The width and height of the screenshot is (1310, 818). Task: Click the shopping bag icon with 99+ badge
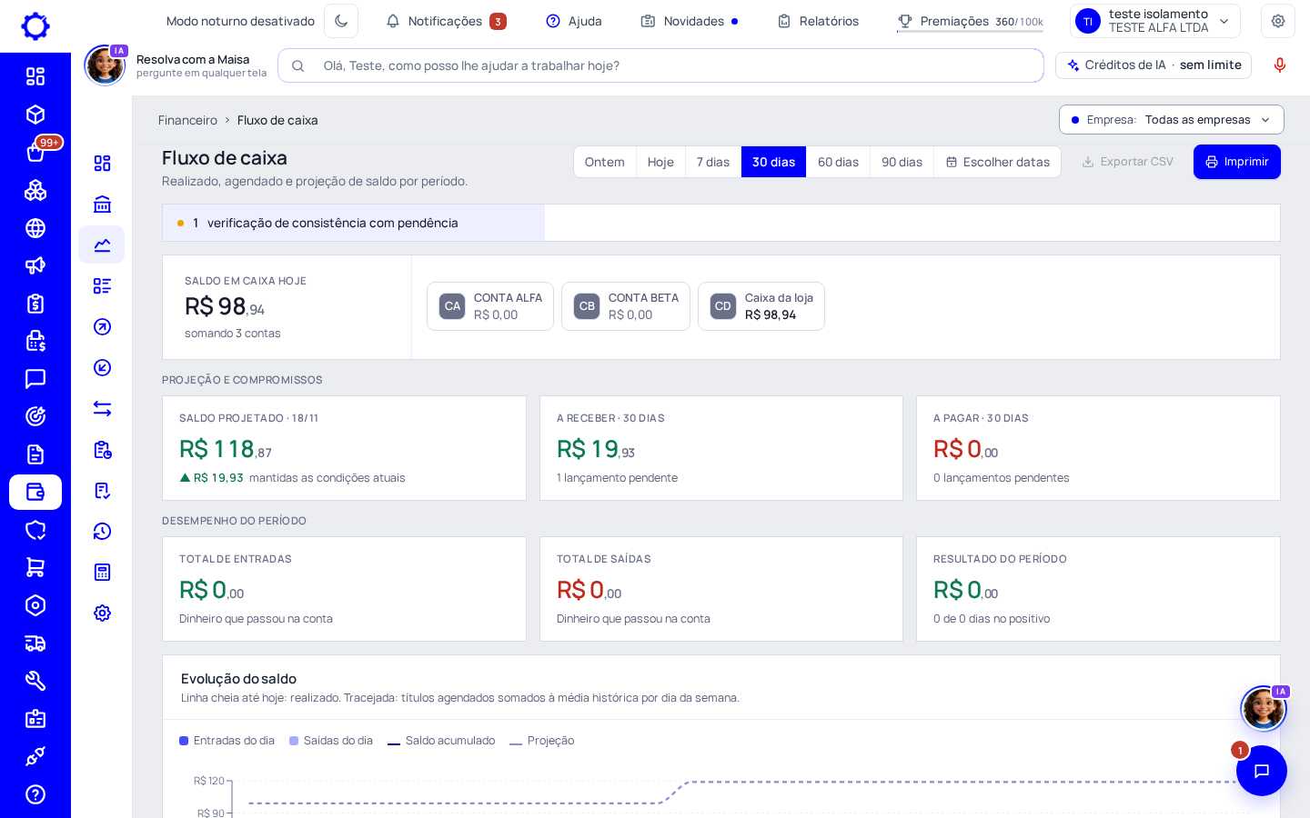click(35, 152)
